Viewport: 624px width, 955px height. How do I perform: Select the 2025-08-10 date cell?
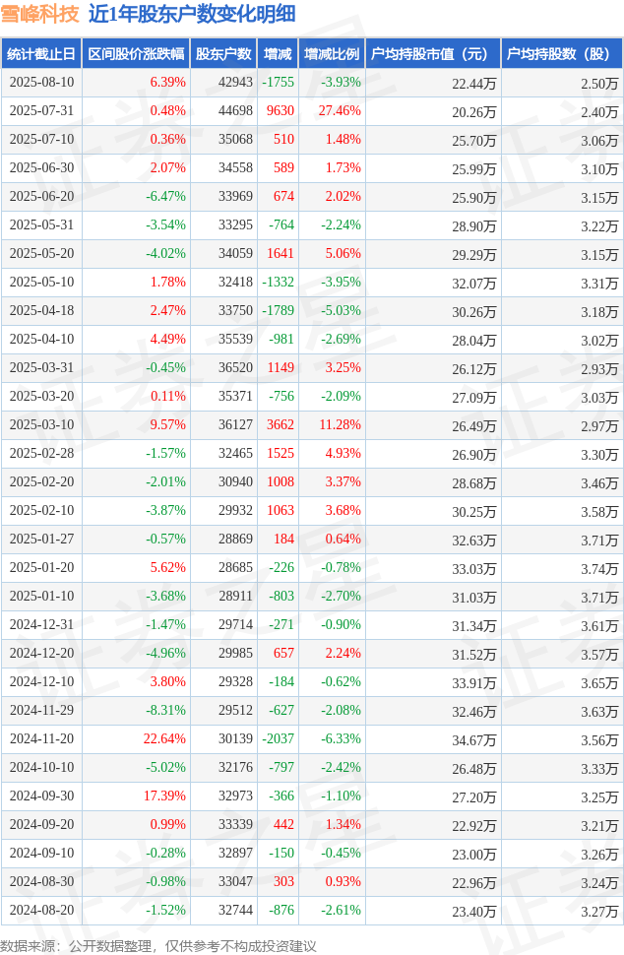click(x=41, y=83)
